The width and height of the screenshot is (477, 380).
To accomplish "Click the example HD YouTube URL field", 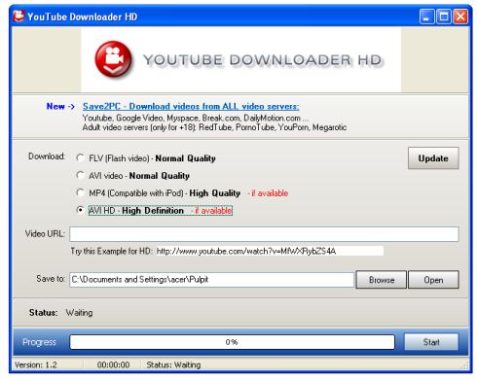I will click(x=269, y=251).
